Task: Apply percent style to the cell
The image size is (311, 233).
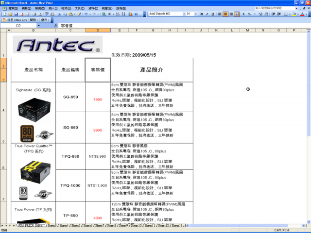Action: coord(249,14)
